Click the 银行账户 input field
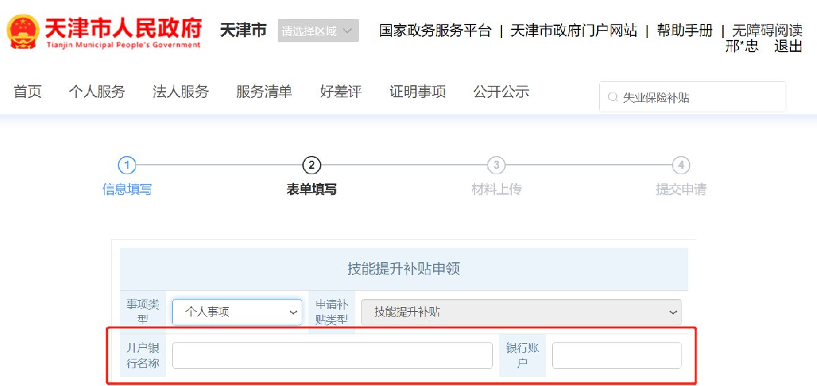Screen dimensions: 817x386 point(616,355)
